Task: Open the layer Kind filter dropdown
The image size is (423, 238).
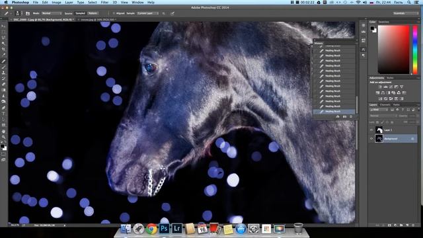Action: [x=379, y=110]
